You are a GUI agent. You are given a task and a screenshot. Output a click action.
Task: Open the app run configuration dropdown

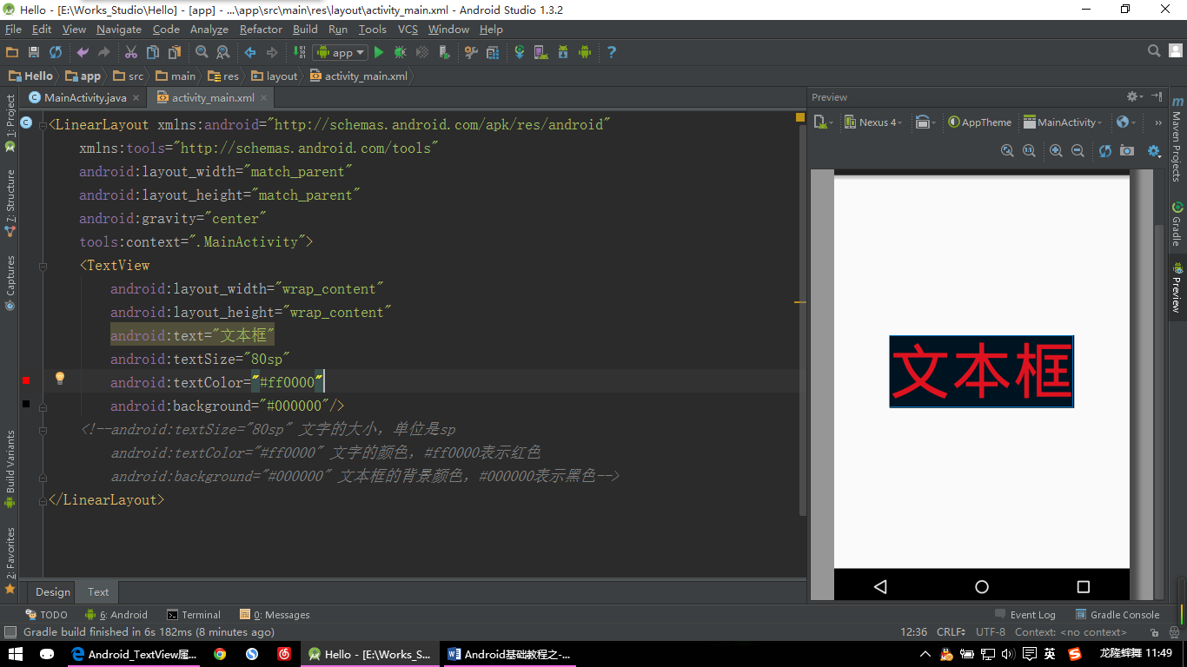[x=340, y=52]
